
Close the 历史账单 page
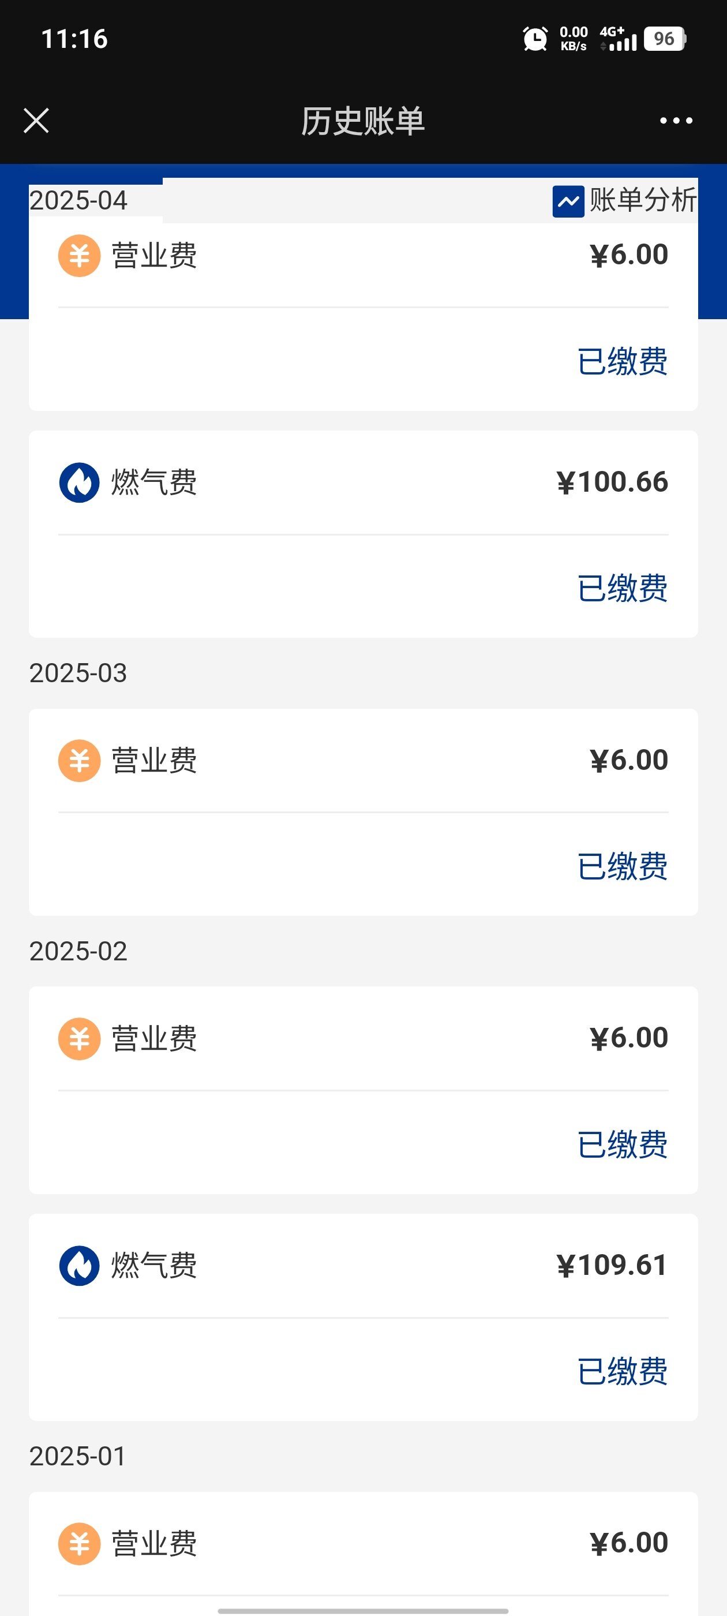(x=36, y=121)
